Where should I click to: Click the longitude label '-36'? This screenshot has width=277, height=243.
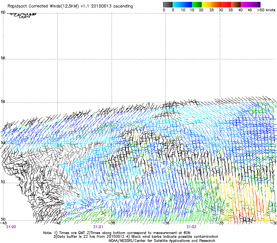coord(167,223)
